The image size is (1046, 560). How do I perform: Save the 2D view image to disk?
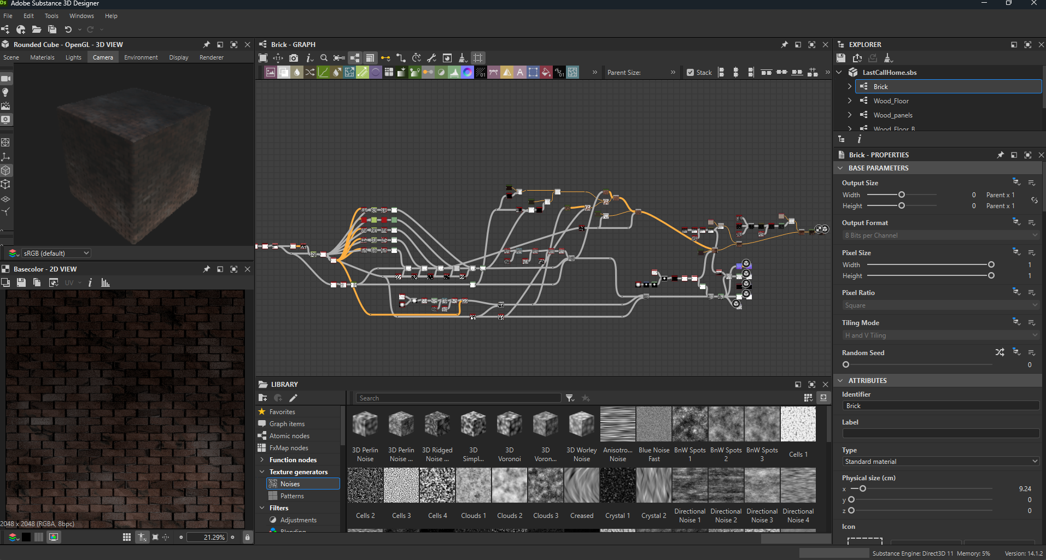[x=21, y=282]
